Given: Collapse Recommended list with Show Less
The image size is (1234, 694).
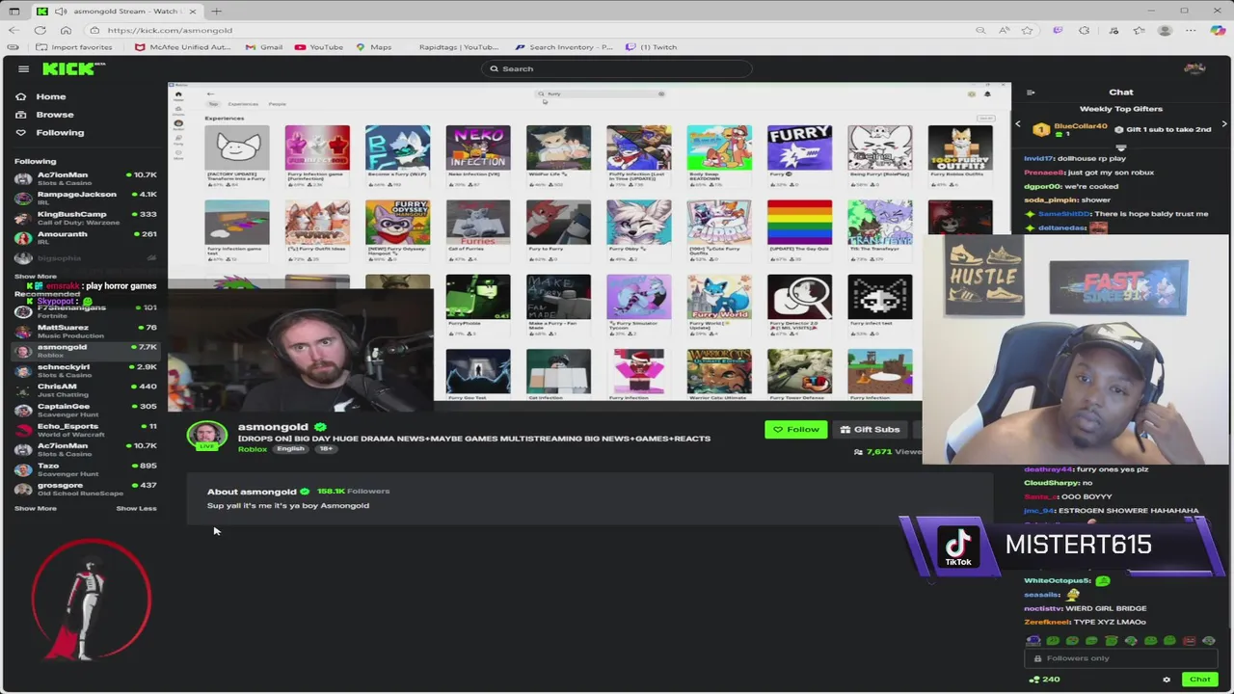Looking at the screenshot, I should point(136,508).
